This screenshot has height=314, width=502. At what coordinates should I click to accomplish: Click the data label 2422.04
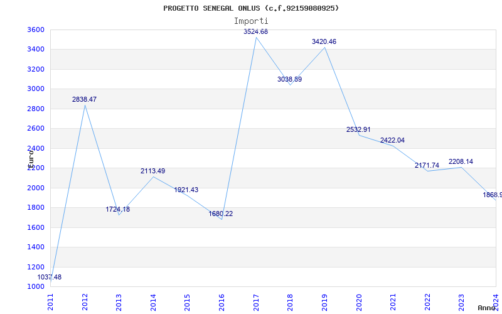[x=392, y=140]
